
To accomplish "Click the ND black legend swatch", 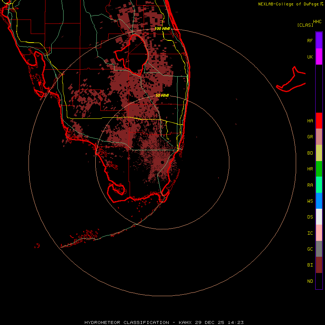I will (x=319, y=281).
